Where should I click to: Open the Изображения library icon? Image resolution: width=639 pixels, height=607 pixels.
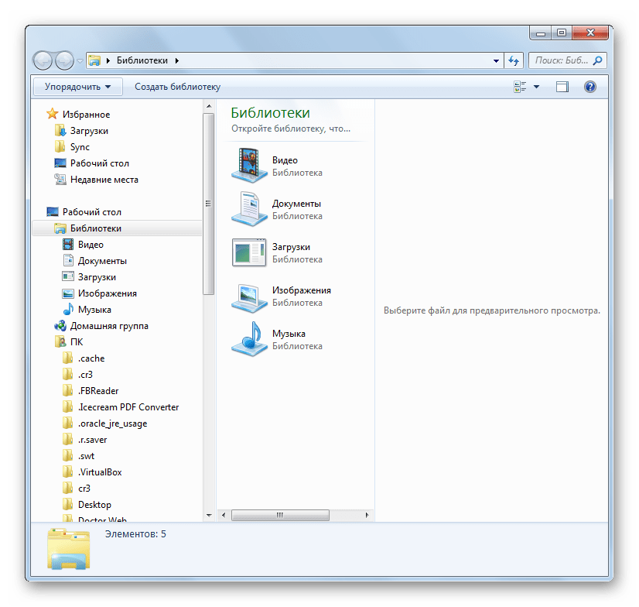[248, 296]
